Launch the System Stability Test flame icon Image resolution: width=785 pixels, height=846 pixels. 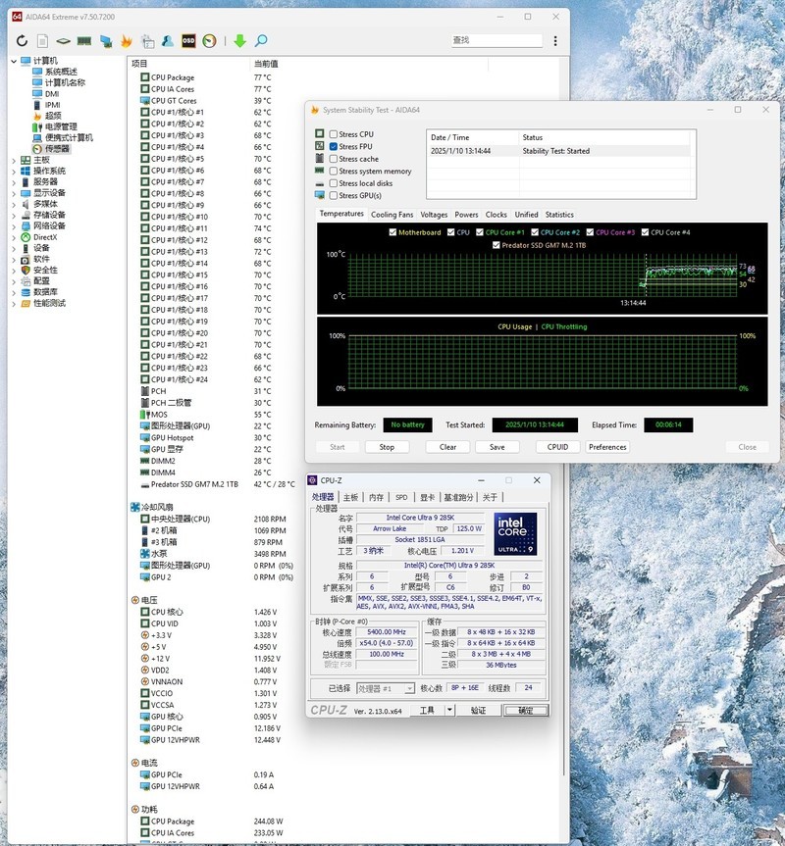pyautogui.click(x=128, y=41)
